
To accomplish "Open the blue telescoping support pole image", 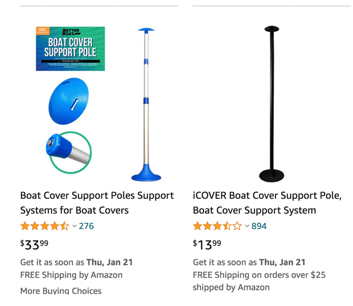I will (146, 104).
